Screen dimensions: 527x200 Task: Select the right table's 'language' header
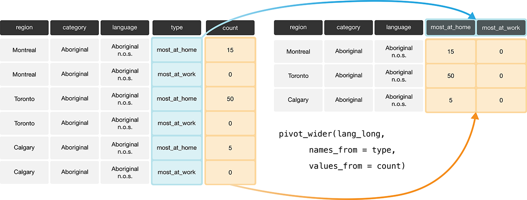point(398,27)
